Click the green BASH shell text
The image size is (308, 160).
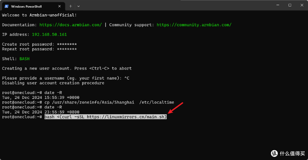tap(24, 59)
